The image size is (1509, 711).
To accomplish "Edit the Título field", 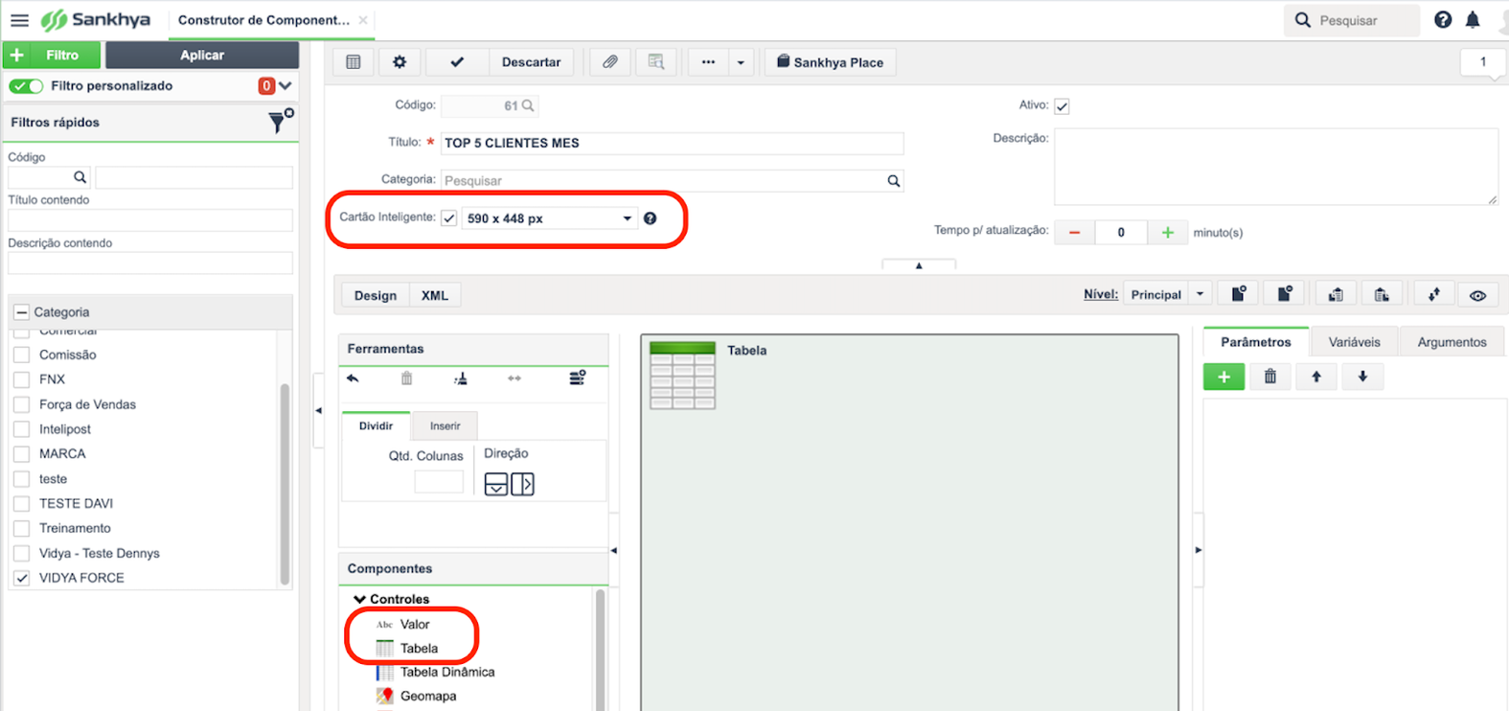I will tap(672, 143).
